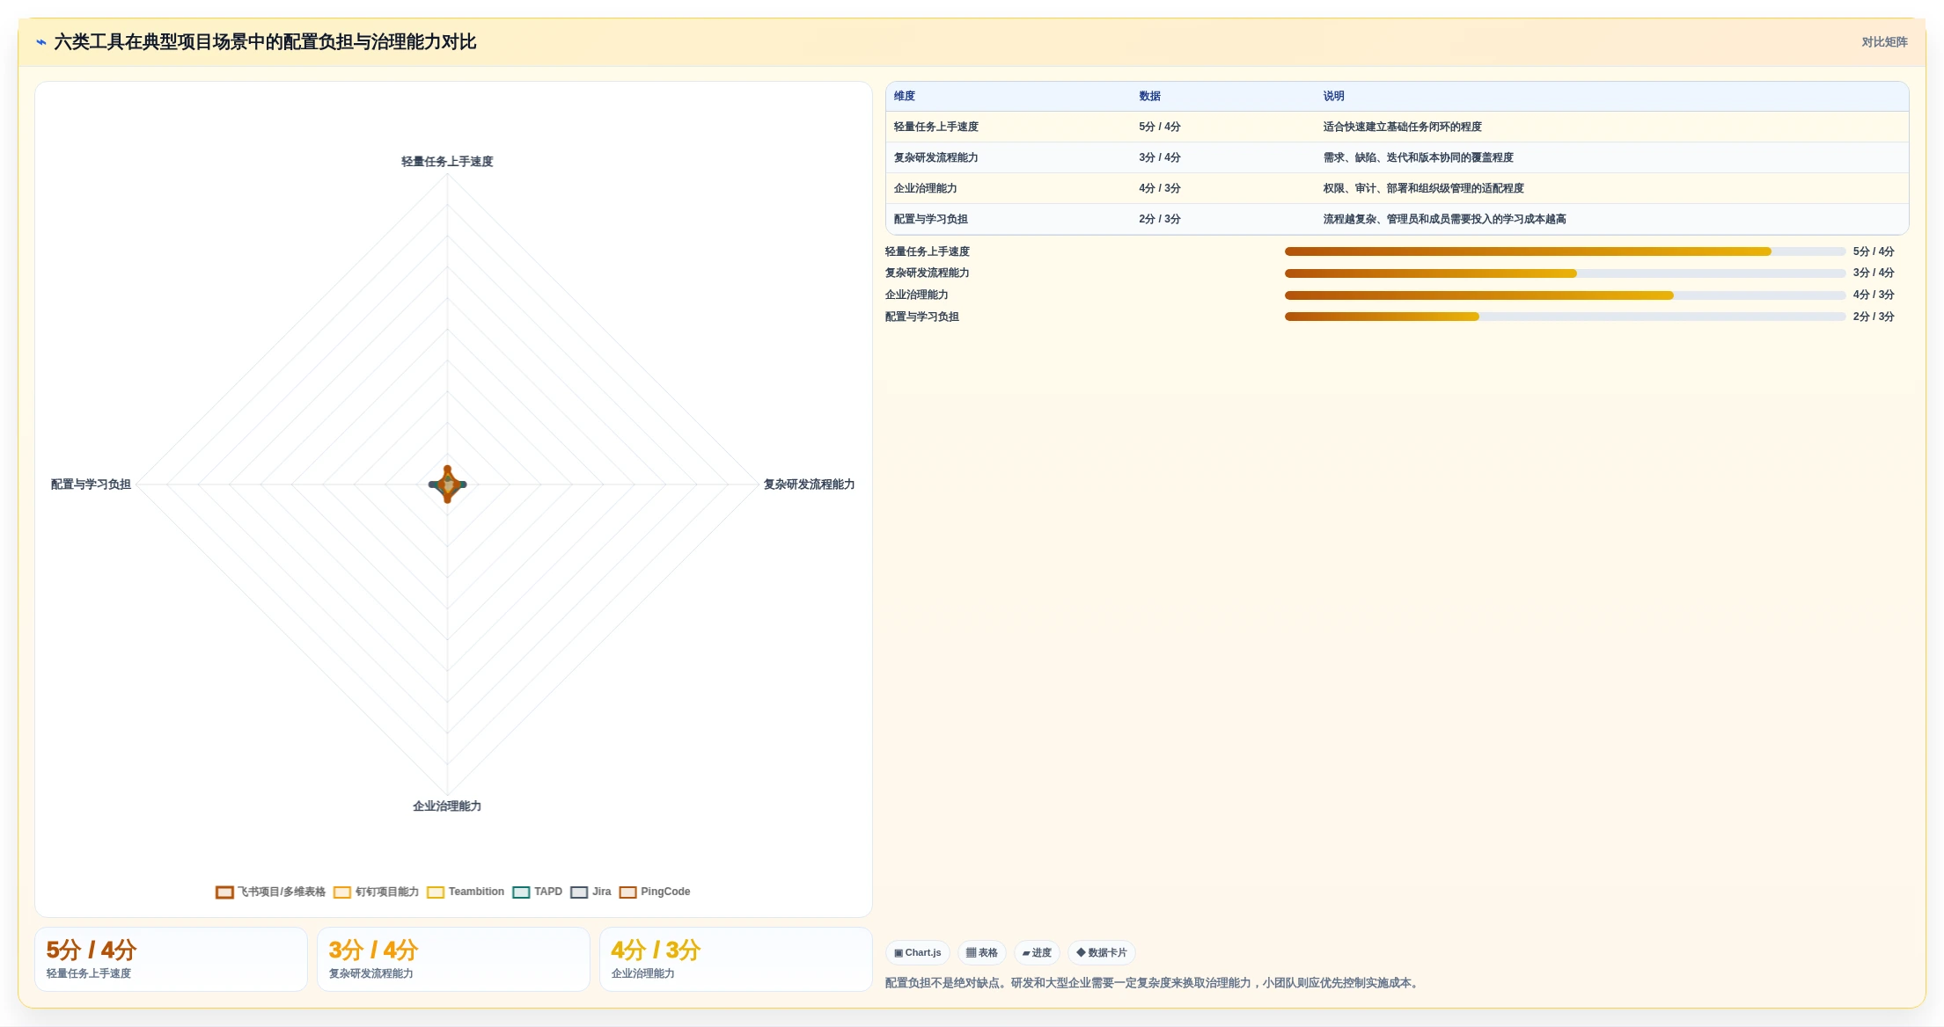Toggle the Jira legend item
This screenshot has height=1027, width=1944.
[591, 892]
